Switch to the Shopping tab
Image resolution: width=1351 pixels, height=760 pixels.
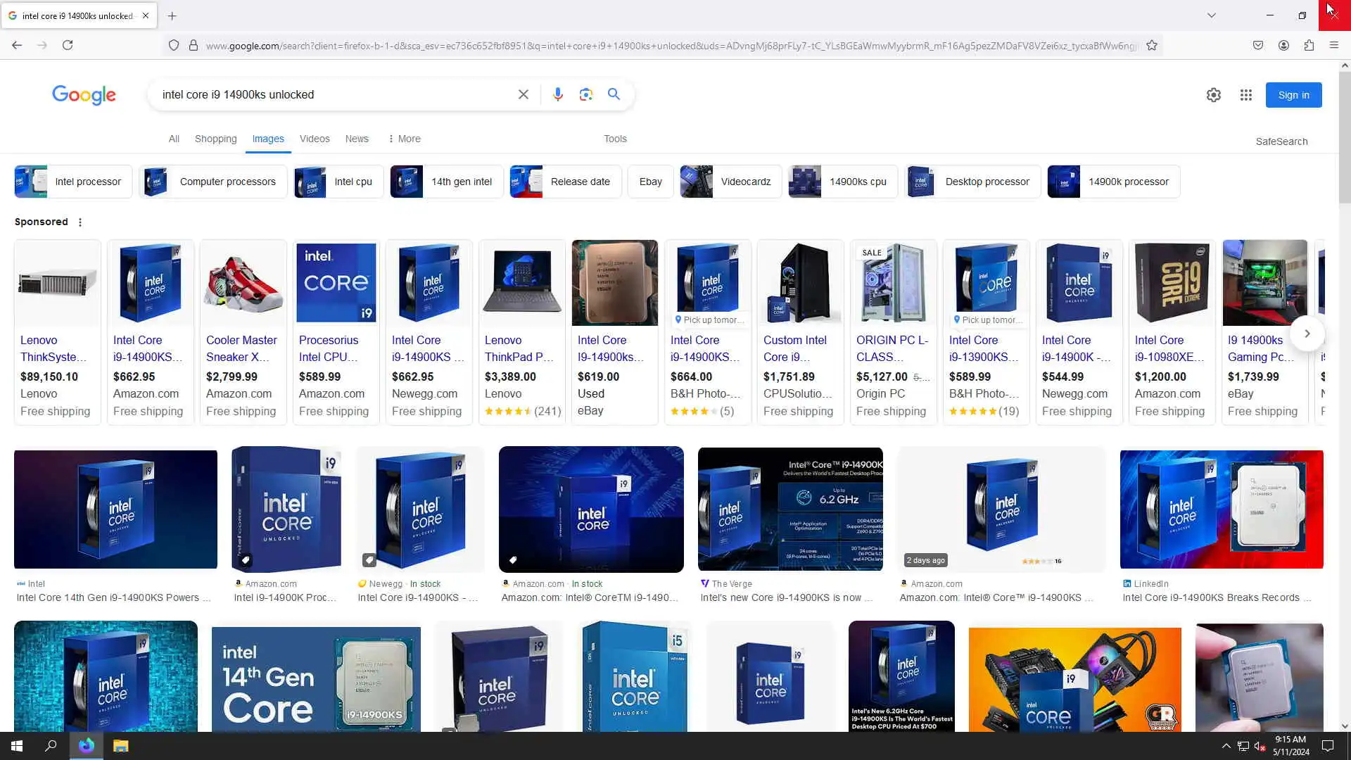click(x=215, y=139)
